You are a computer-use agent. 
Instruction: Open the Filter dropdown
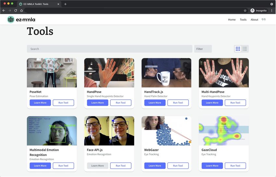click(x=203, y=49)
